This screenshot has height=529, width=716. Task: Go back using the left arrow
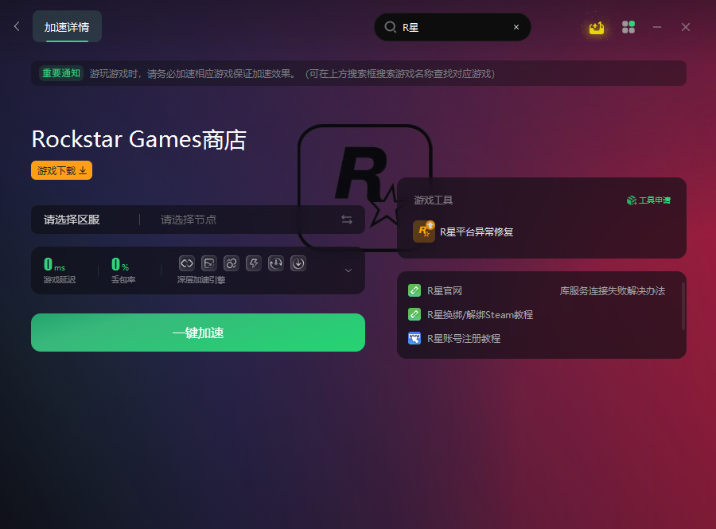click(17, 26)
